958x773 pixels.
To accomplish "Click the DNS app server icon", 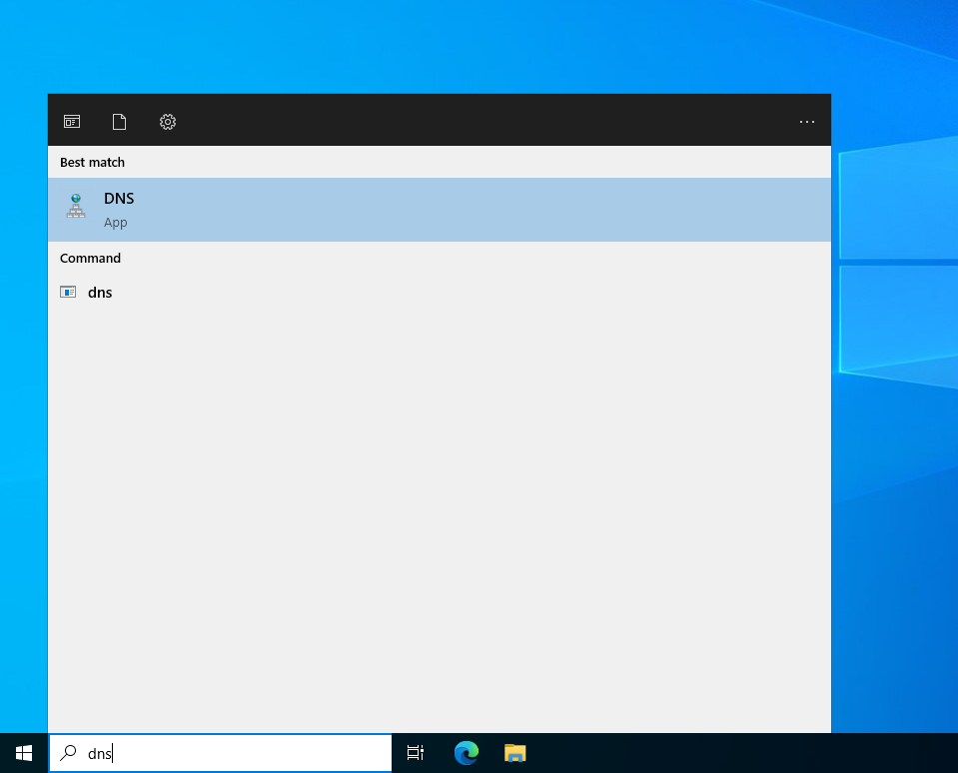I will click(76, 206).
